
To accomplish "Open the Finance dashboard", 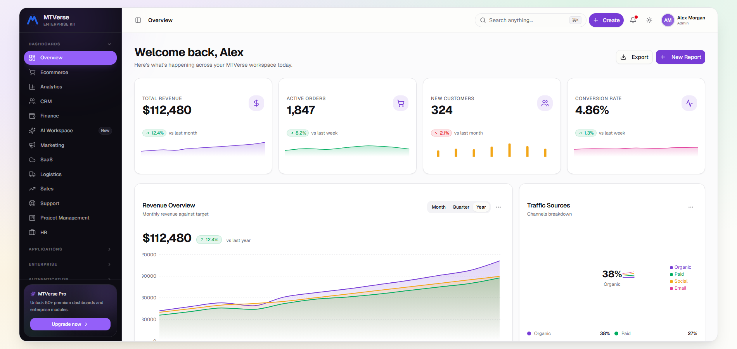I will tap(70, 116).
